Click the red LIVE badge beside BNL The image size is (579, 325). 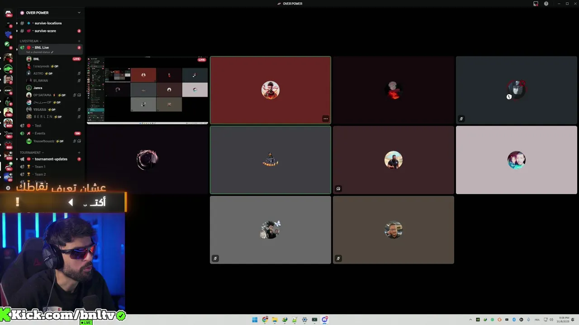(x=76, y=59)
